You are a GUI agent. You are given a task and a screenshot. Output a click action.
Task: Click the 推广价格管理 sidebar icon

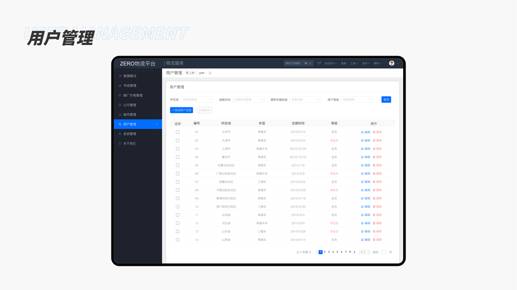(x=120, y=95)
